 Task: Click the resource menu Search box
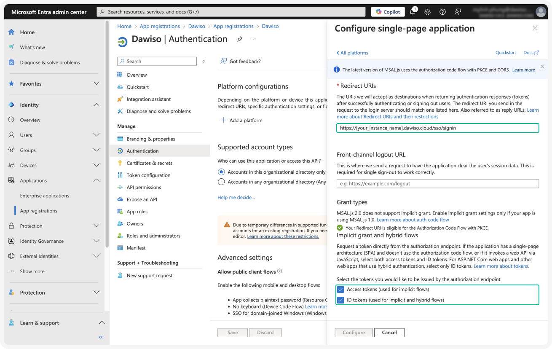tap(157, 62)
